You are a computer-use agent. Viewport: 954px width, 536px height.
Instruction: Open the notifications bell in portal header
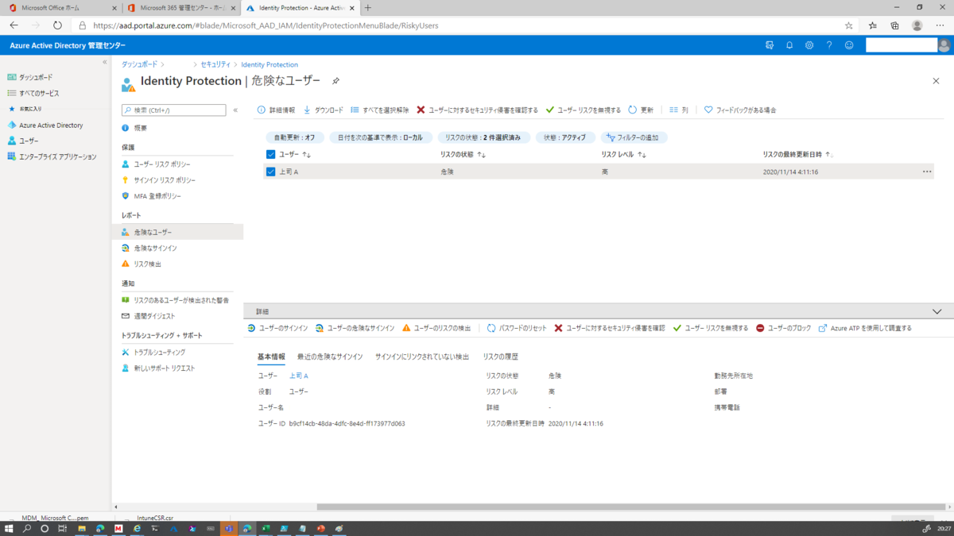pyautogui.click(x=789, y=45)
